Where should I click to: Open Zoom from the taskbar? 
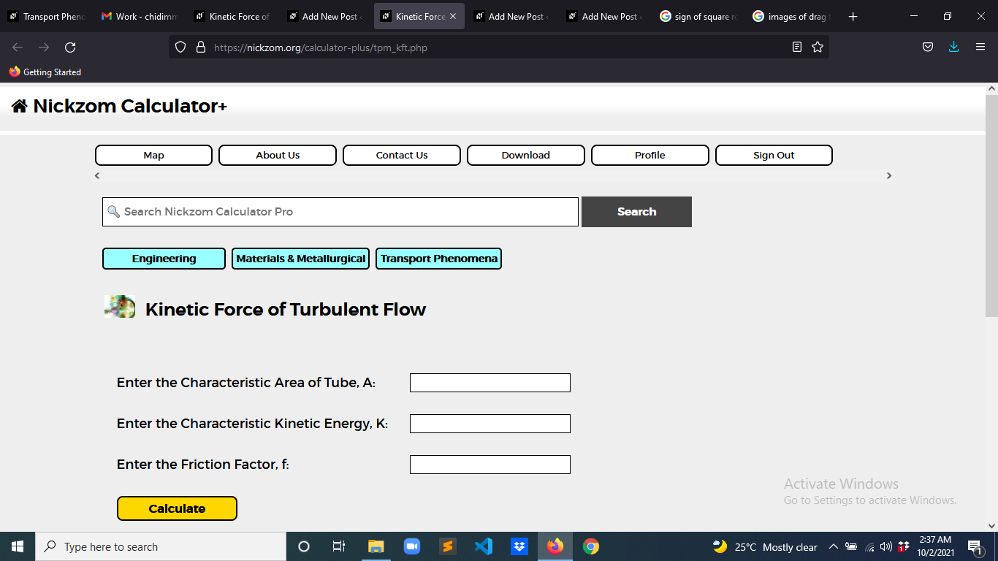coord(412,546)
